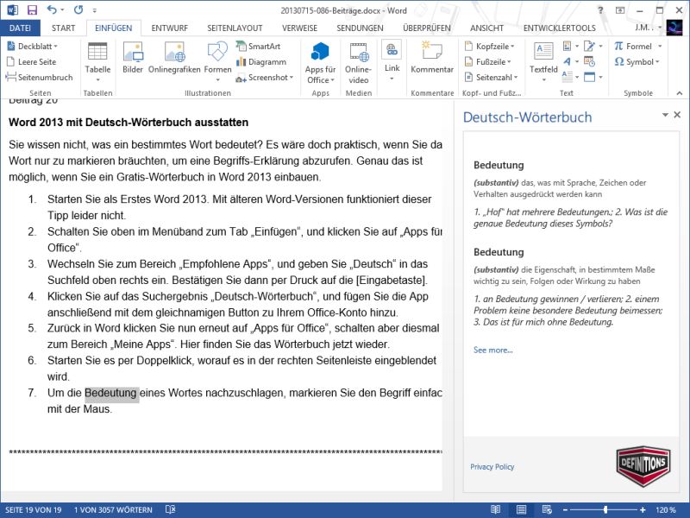Open Onlinegrafiken to insert online pictures
The width and height of the screenshot is (690, 518).
click(x=174, y=58)
